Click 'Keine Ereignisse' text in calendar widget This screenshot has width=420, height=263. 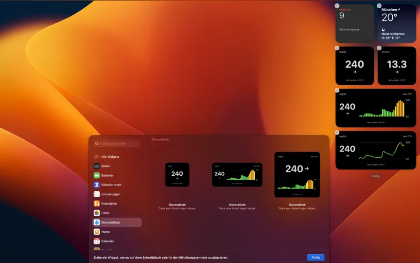[x=350, y=30]
